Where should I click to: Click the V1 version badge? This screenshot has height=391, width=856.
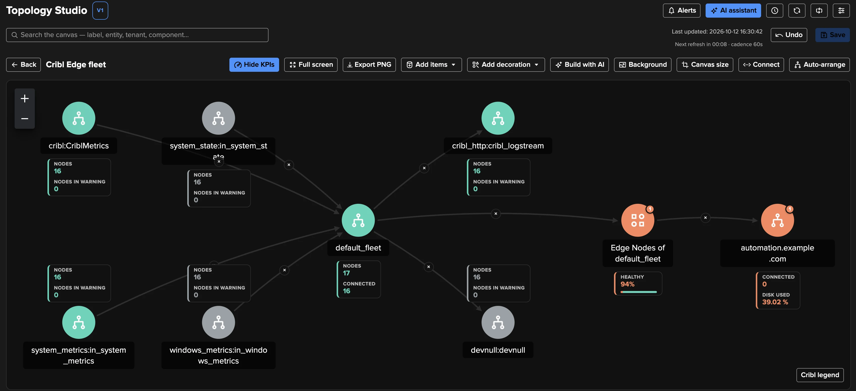(100, 11)
